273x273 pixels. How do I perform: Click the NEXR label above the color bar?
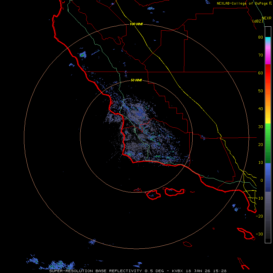pos(266,18)
